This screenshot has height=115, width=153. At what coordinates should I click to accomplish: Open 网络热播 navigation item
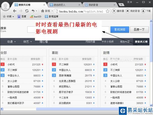tap(90, 42)
